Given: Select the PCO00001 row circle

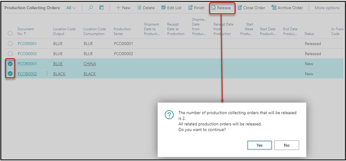Looking at the screenshot, I should tap(10, 44).
